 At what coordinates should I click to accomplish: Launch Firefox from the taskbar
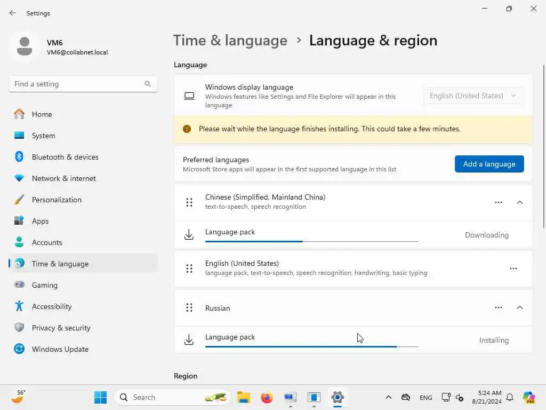pyautogui.click(x=267, y=397)
